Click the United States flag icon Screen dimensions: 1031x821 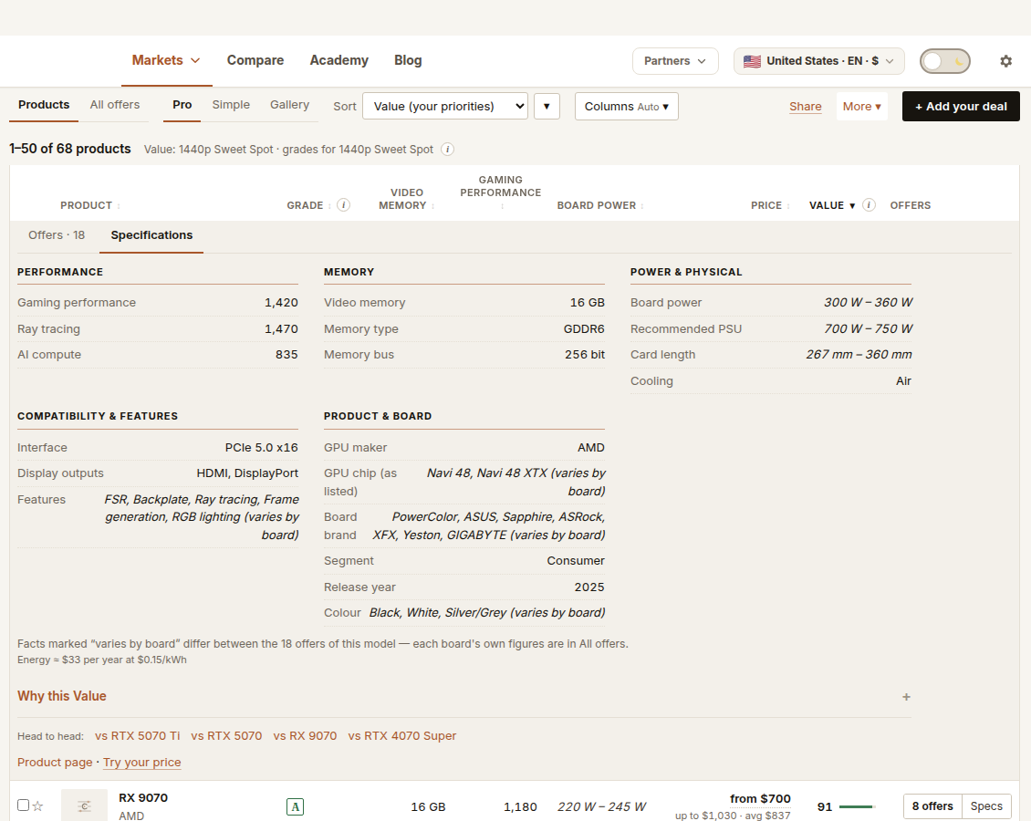[x=752, y=61]
